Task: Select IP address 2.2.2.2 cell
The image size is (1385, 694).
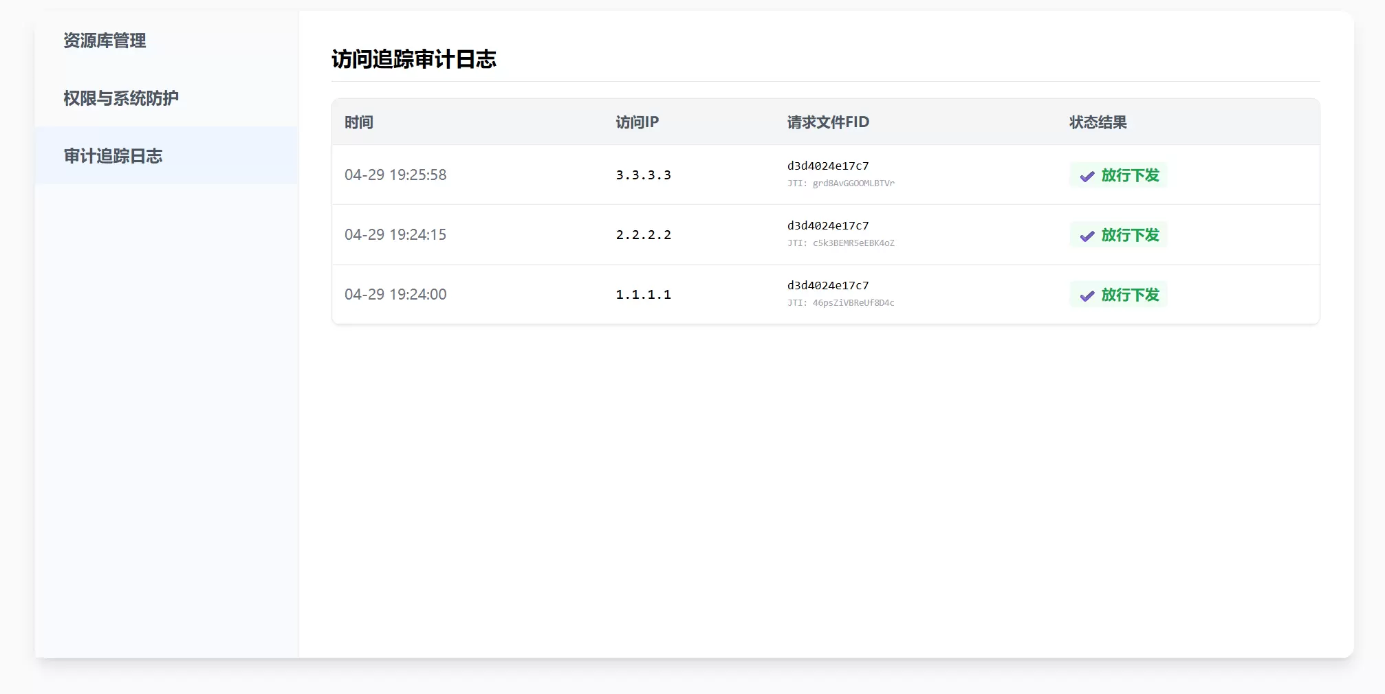Action: 643,235
